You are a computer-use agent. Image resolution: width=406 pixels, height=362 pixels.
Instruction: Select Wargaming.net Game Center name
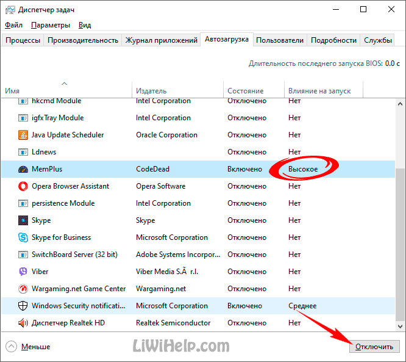pos(79,289)
